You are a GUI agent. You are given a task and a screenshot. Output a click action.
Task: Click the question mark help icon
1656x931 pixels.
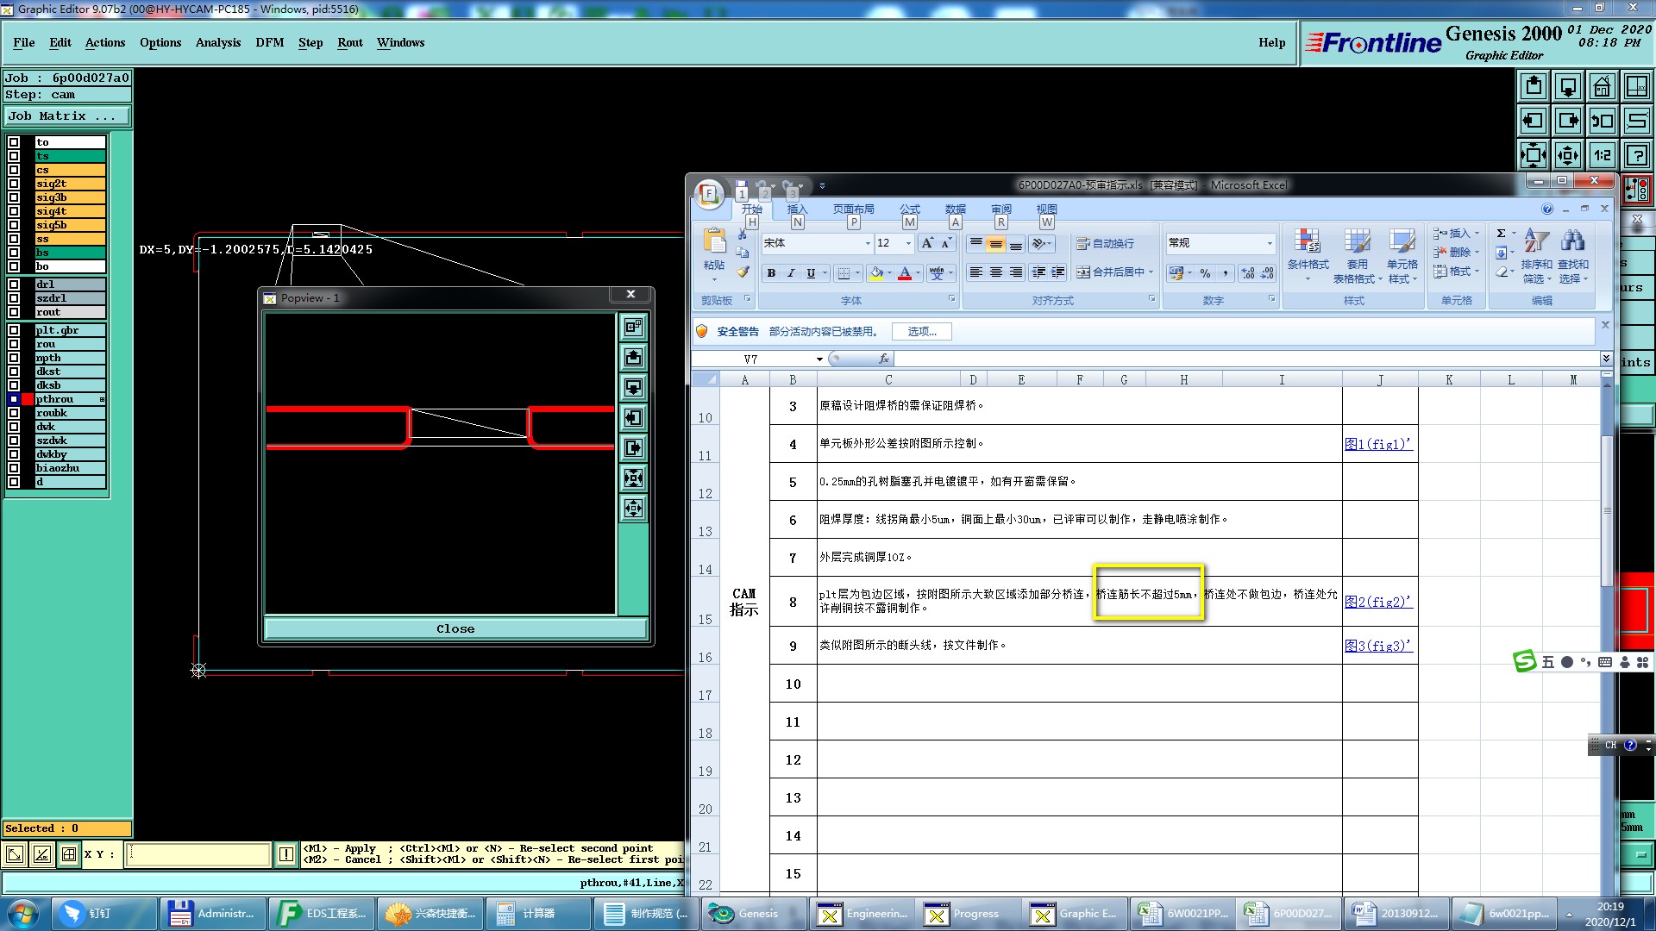click(1636, 155)
